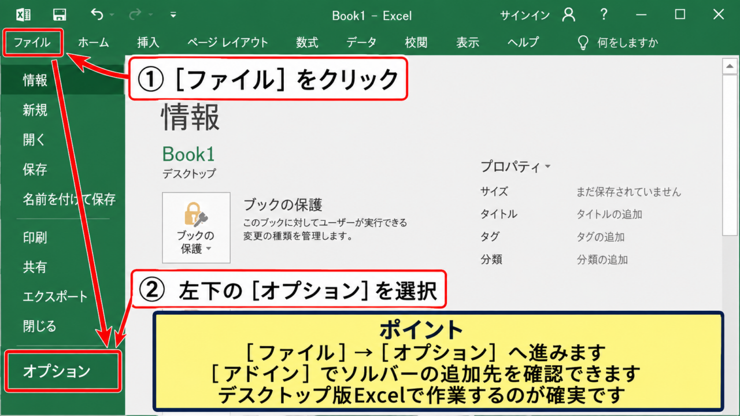This screenshot has height=416, width=740.
Task: Click the まだ保存されていません size value
Action: [x=628, y=191]
